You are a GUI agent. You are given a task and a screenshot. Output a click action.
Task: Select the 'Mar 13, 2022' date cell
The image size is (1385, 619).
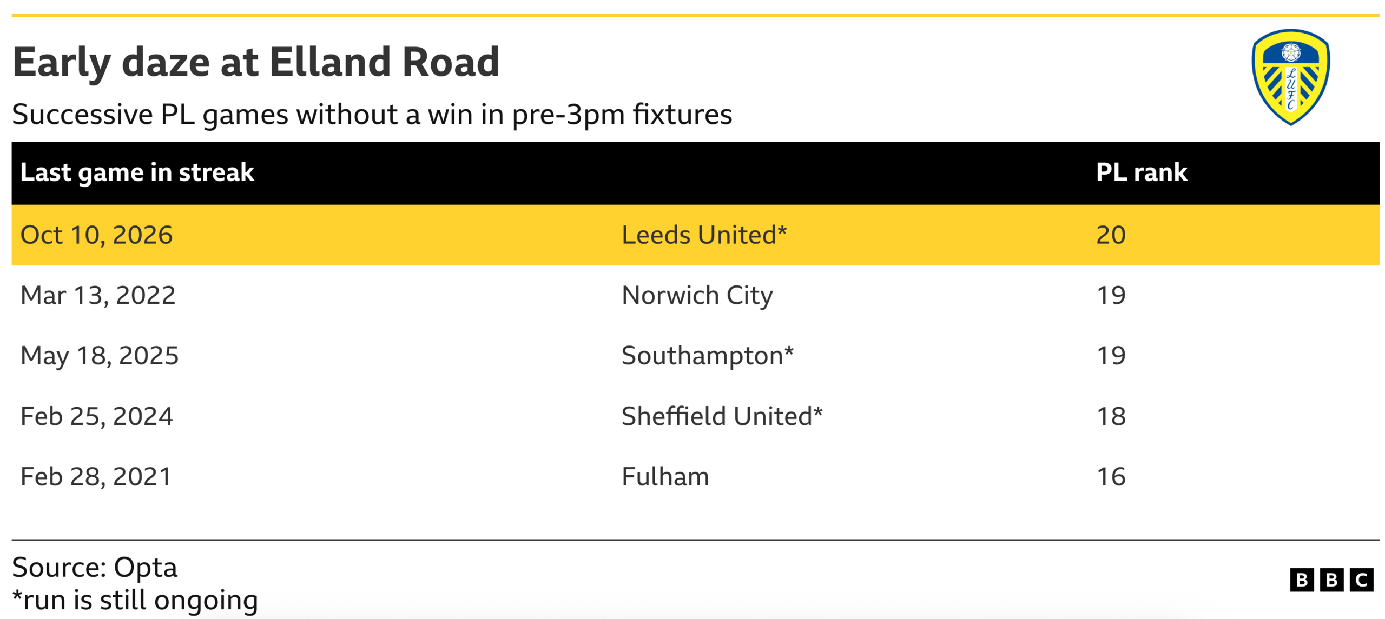[98, 296]
